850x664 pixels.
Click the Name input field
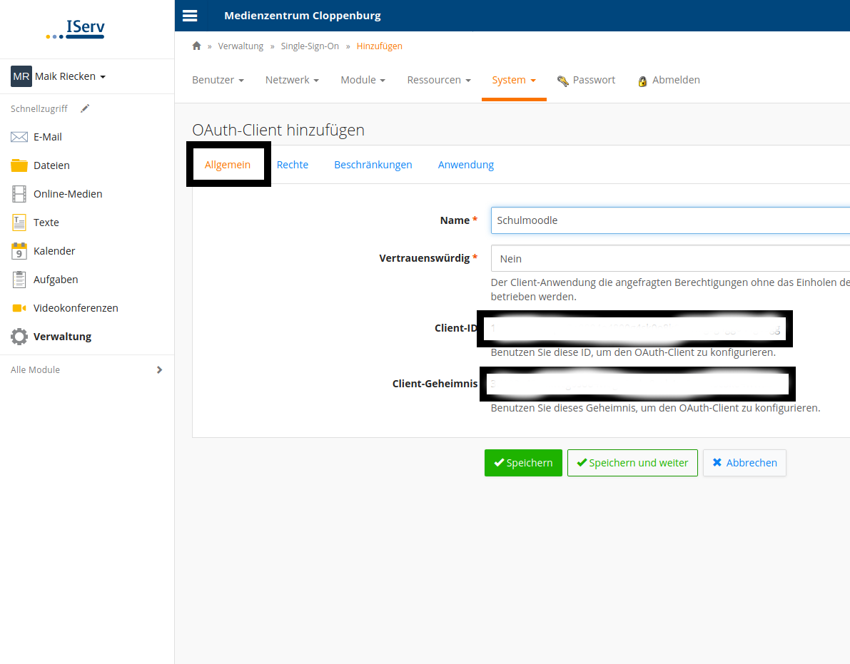669,220
